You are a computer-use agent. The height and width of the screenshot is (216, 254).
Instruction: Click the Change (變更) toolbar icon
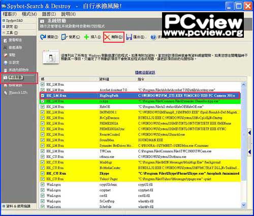point(64,37)
